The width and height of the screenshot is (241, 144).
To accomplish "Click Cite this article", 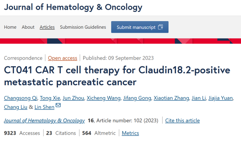I will 182,121.
